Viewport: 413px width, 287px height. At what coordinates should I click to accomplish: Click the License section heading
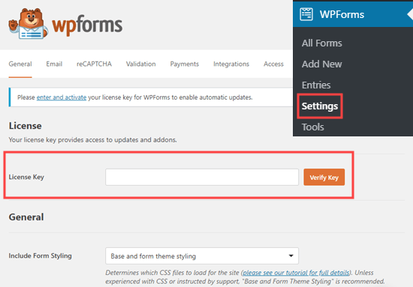(26, 126)
